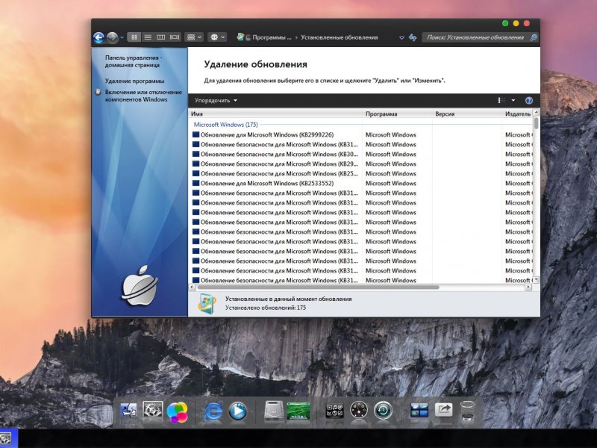Image resolution: width=597 pixels, height=448 pixels.
Task: Focus the Поиск: Установленные обновления search field
Action: [x=475, y=37]
